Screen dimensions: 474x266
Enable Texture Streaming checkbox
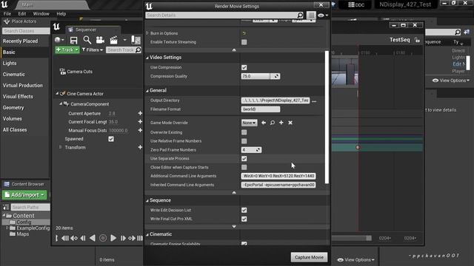click(x=244, y=42)
